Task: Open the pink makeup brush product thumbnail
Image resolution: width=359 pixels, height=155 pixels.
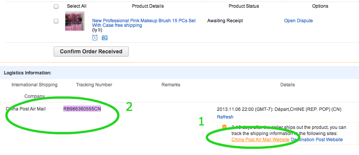Action: pyautogui.click(x=75, y=21)
